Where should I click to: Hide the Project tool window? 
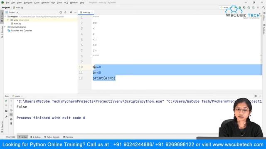point(75,12)
